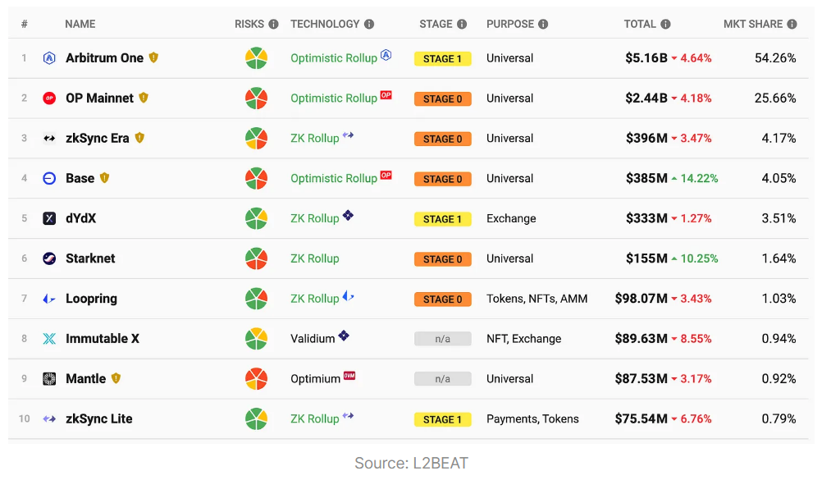Click the info icon next to TECHNOLOGY
The width and height of the screenshot is (831, 480).
tap(369, 25)
